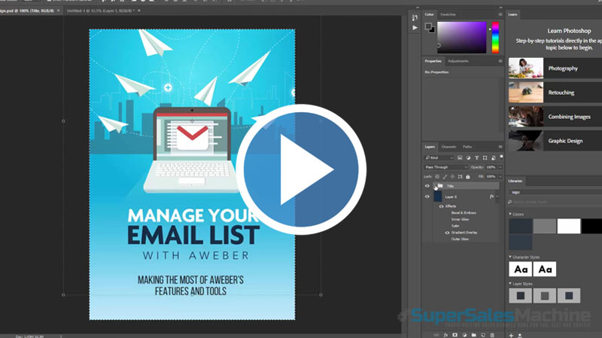Open the Photography tutorial topic

click(x=555, y=69)
